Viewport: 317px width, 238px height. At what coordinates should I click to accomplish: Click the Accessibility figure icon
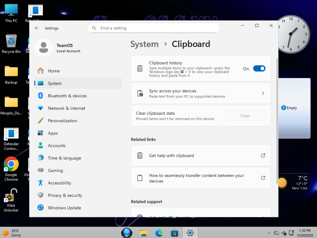[40, 183]
